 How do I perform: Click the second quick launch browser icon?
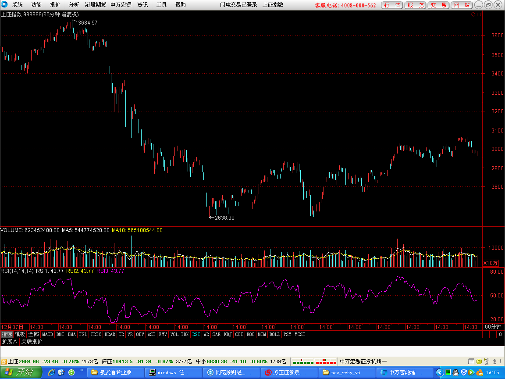[61, 372]
